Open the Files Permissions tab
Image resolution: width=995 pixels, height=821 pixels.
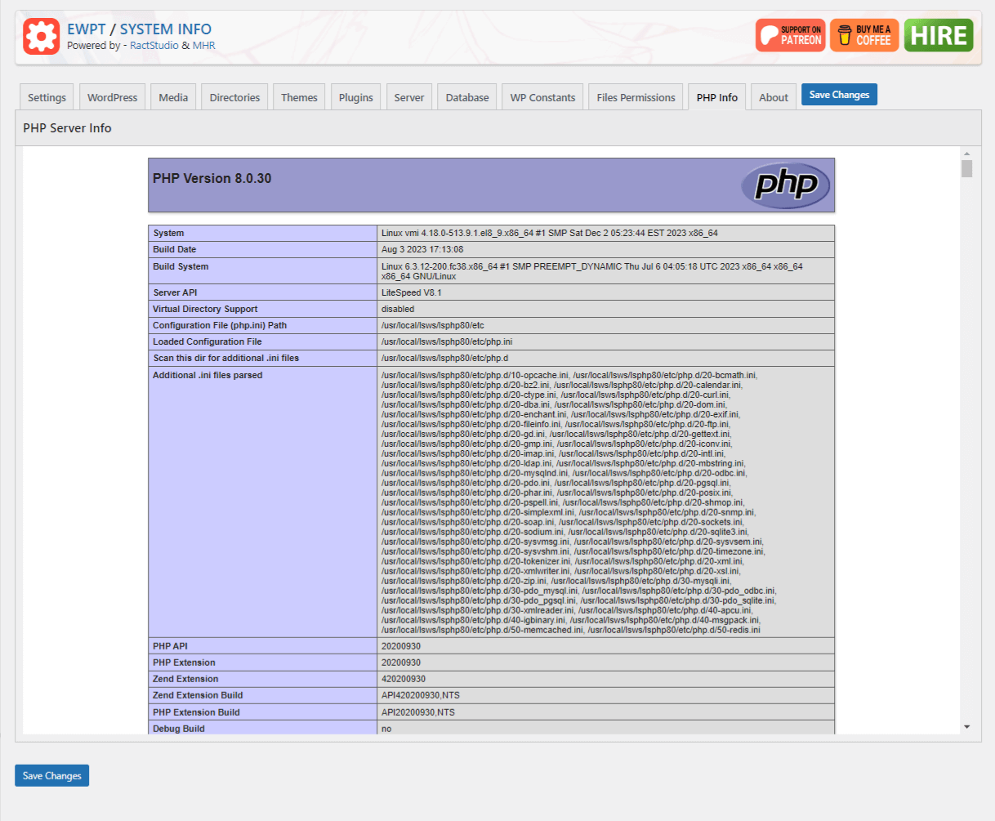pos(636,97)
